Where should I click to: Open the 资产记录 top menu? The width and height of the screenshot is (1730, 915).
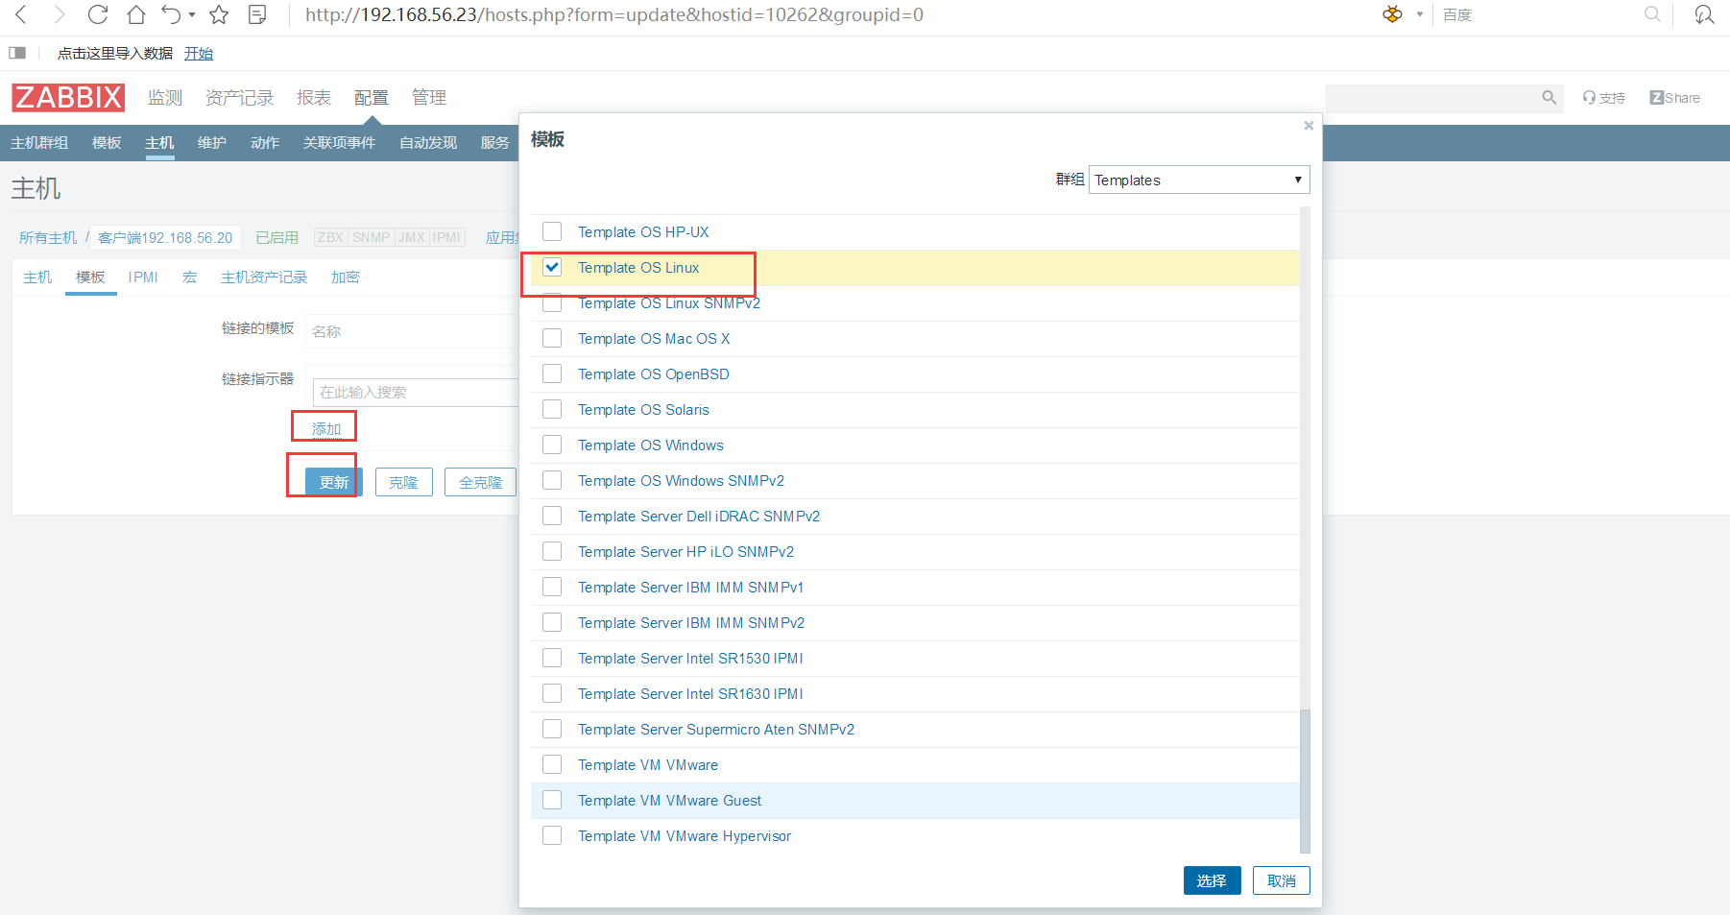coord(240,98)
